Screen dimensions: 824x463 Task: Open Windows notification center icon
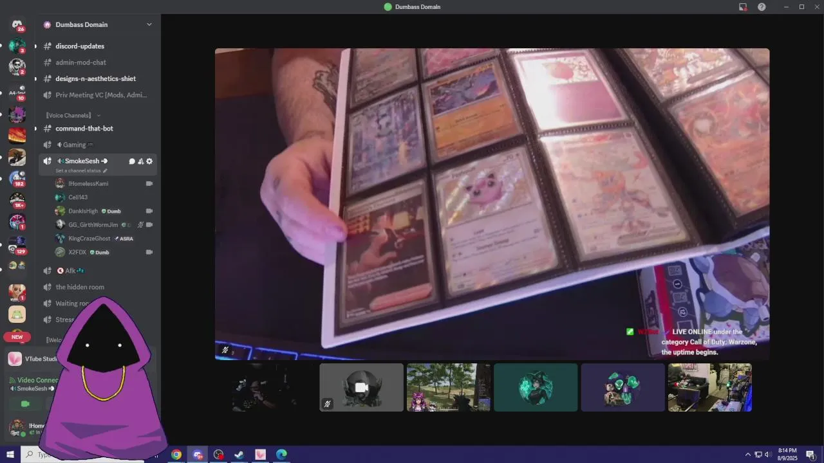point(810,455)
